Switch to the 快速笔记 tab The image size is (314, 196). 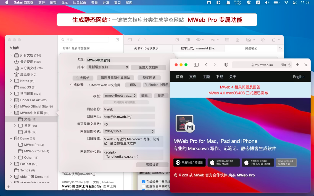click(x=251, y=48)
